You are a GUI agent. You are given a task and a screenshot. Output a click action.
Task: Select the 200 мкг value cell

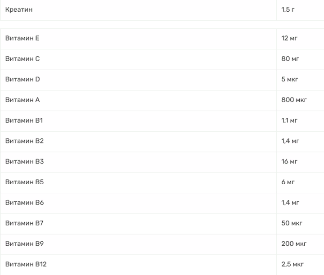(294, 244)
